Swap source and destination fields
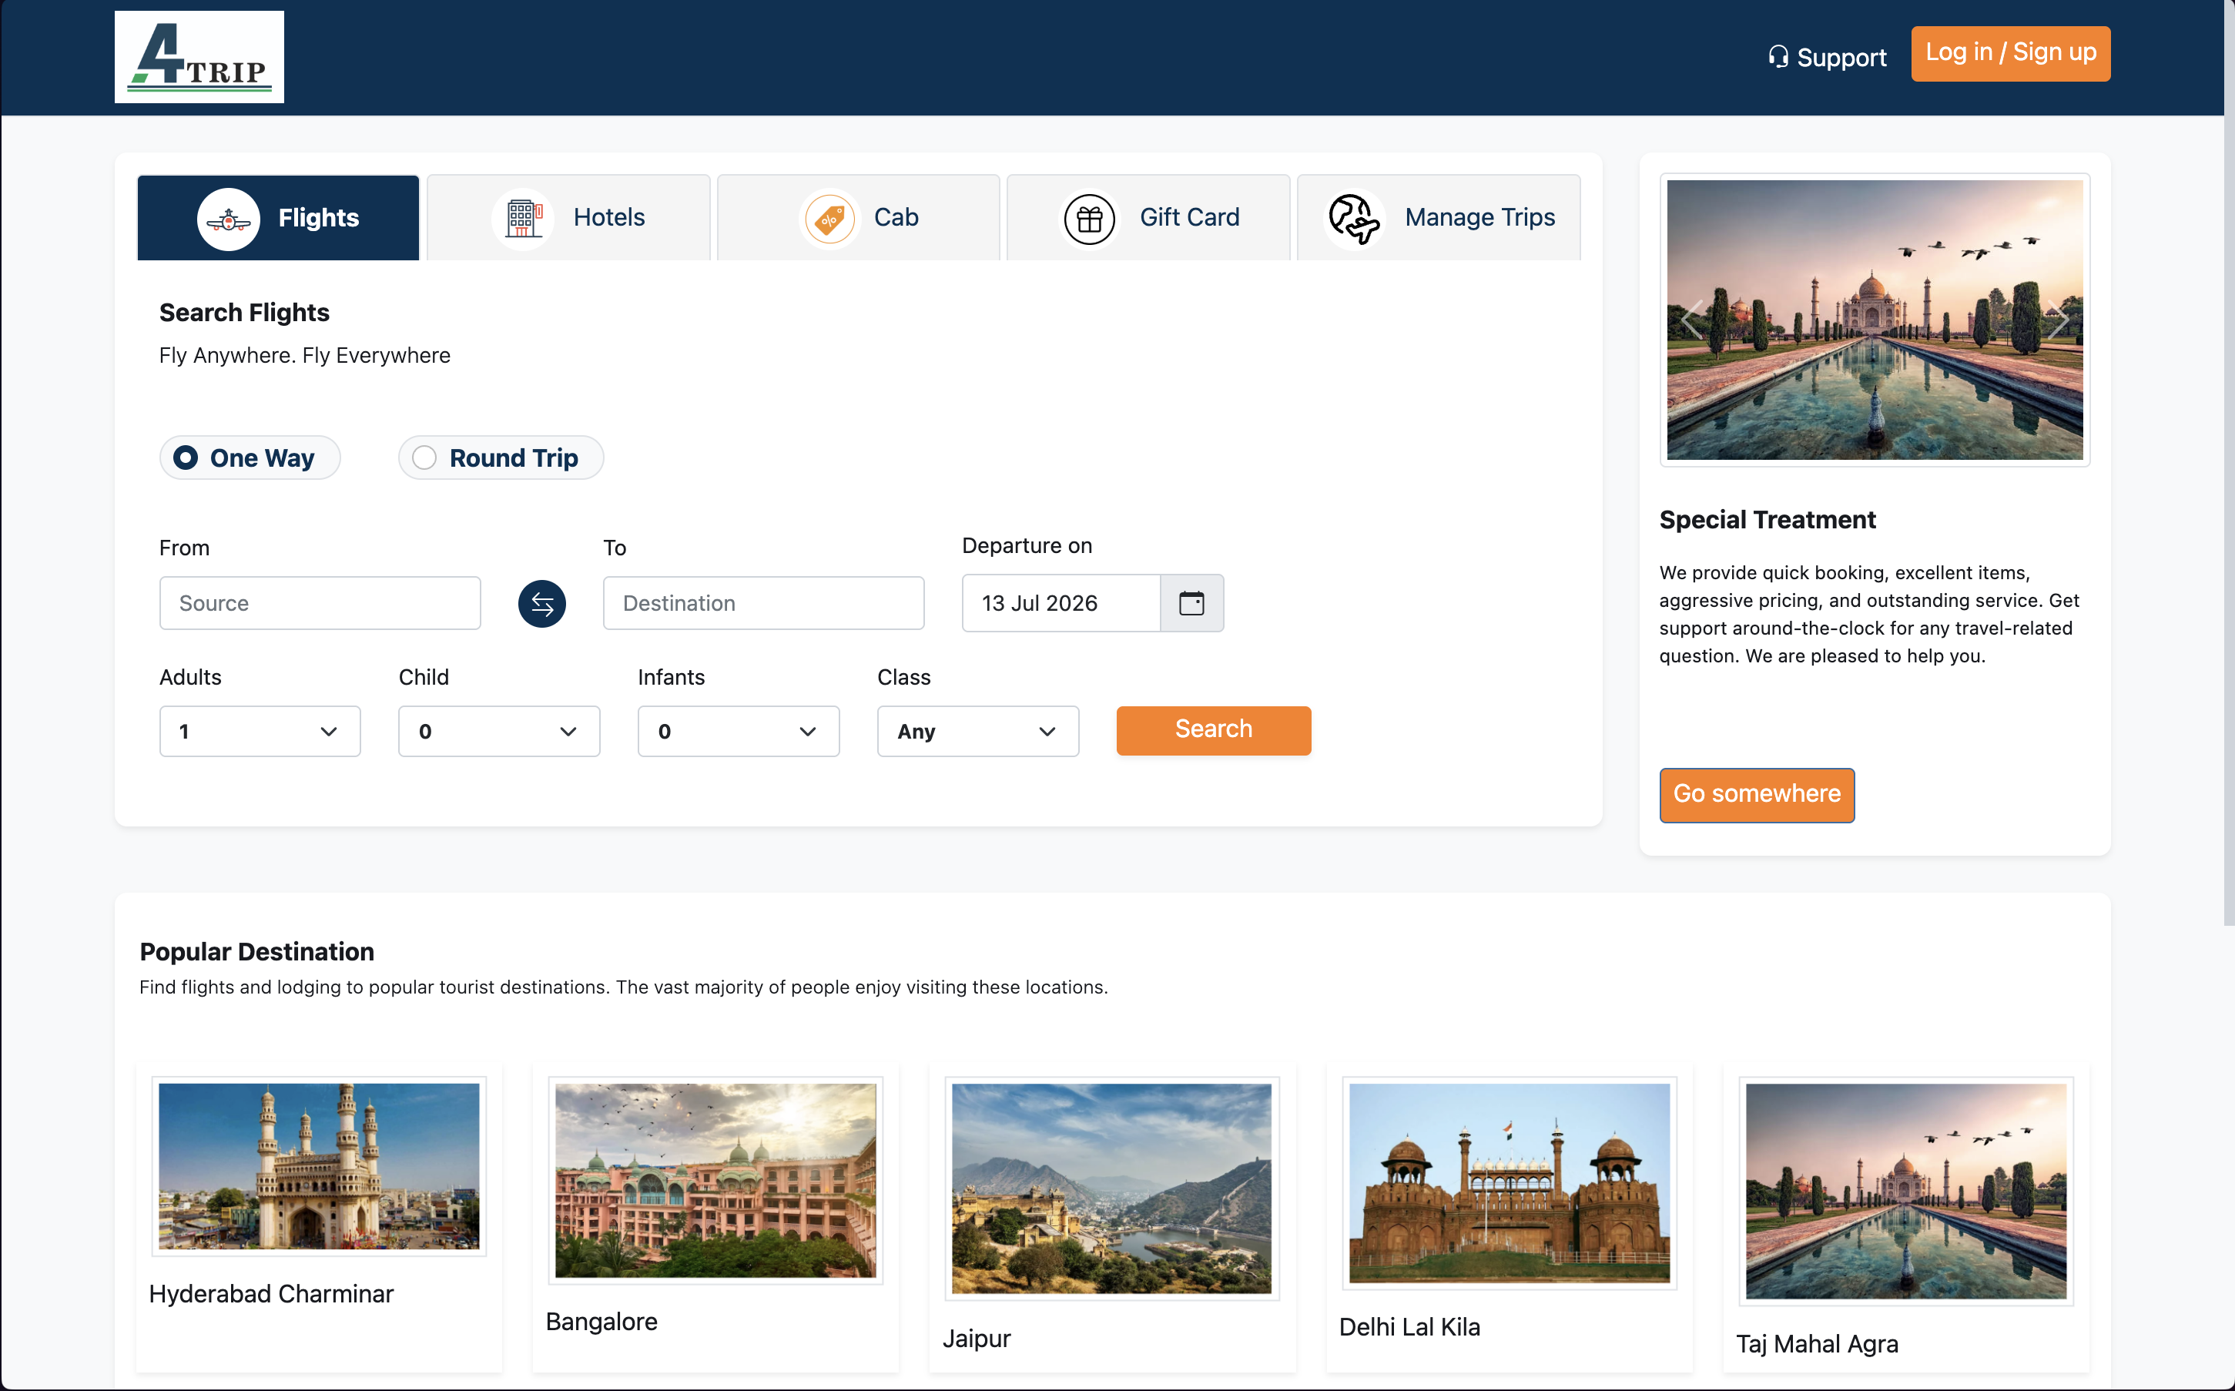 tap(541, 604)
